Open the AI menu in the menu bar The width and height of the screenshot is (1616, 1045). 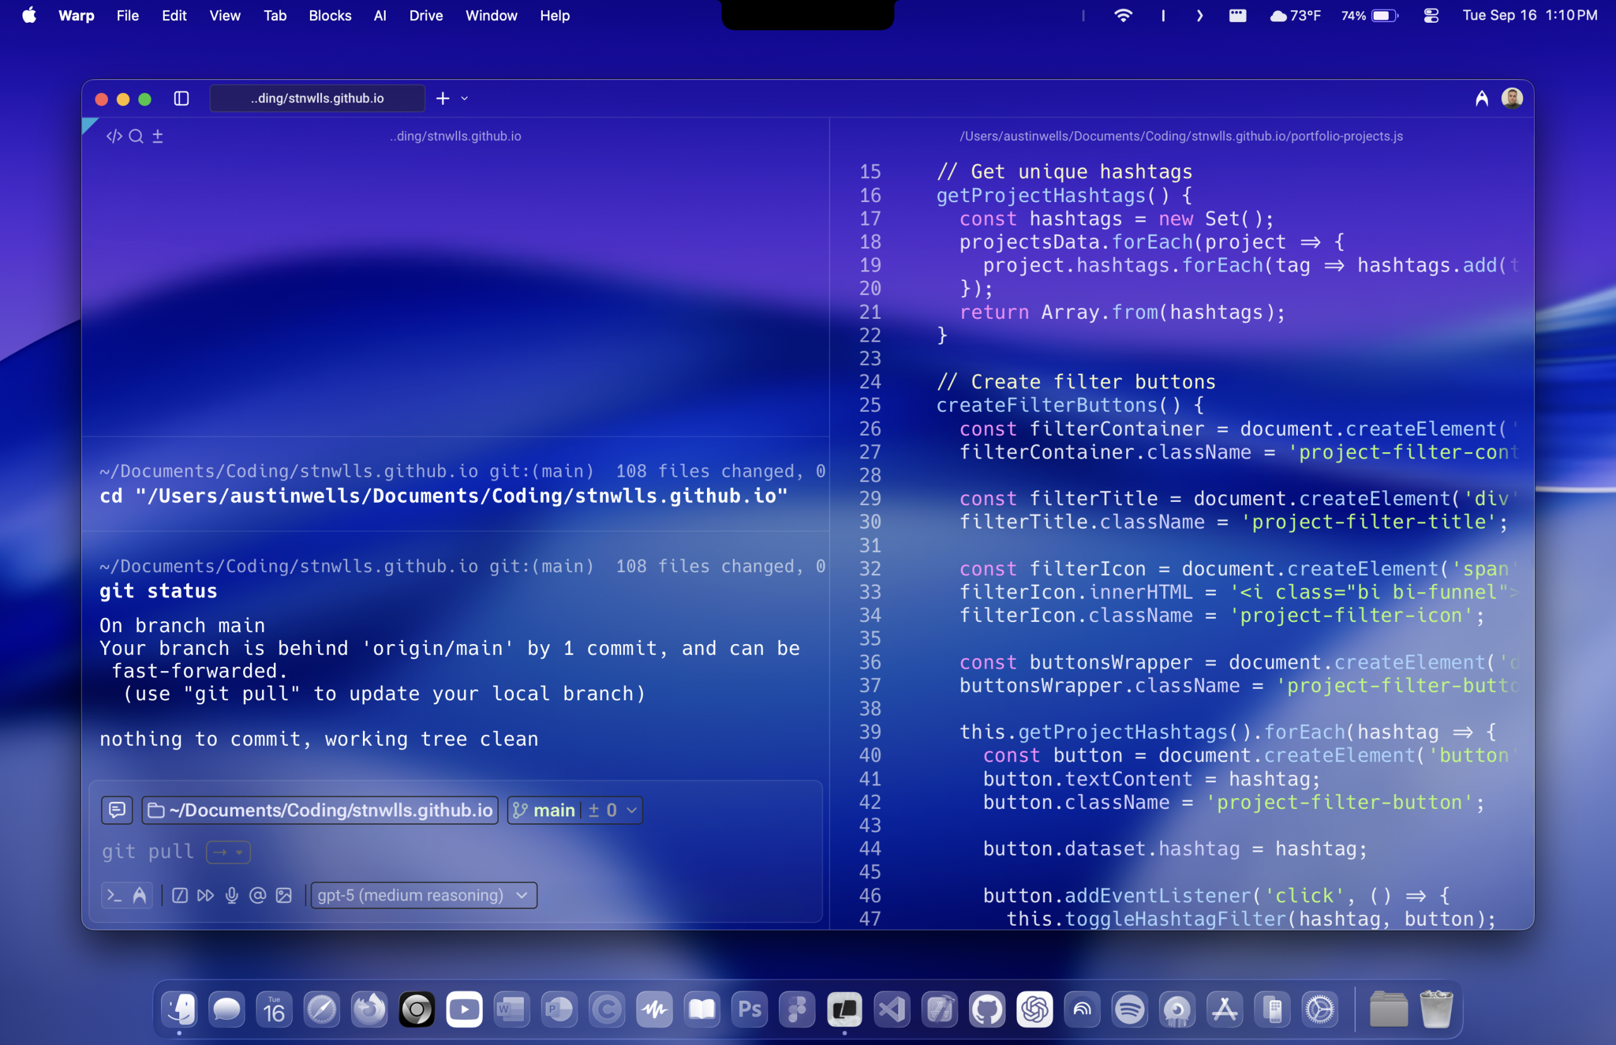pyautogui.click(x=379, y=15)
